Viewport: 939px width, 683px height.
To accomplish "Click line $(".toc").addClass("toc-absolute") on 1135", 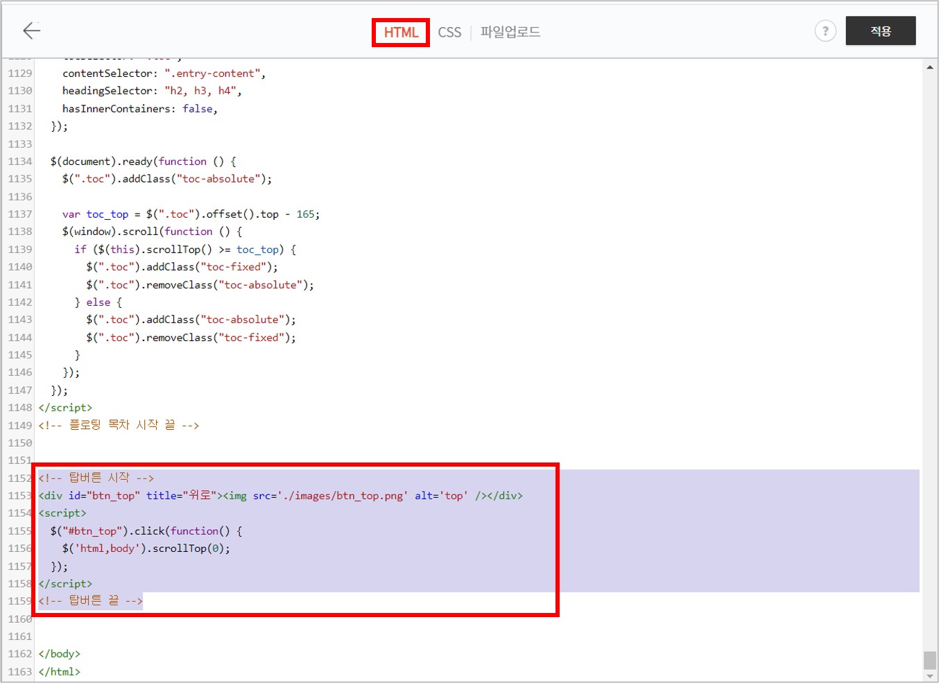I will [166, 179].
